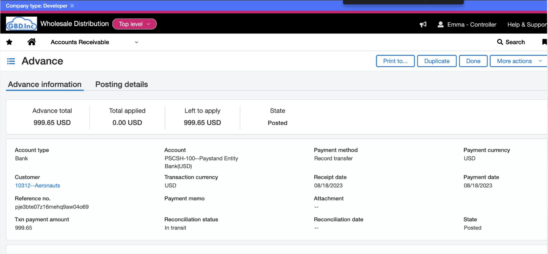Image resolution: width=548 pixels, height=254 pixels.
Task: Expand the More actions dropdown
Action: coord(519,61)
